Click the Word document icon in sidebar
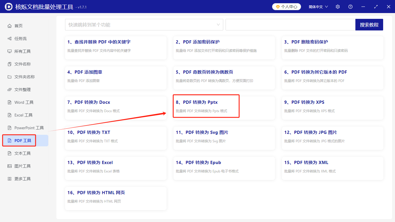Screen dimensions: 395x222 pos(10,102)
